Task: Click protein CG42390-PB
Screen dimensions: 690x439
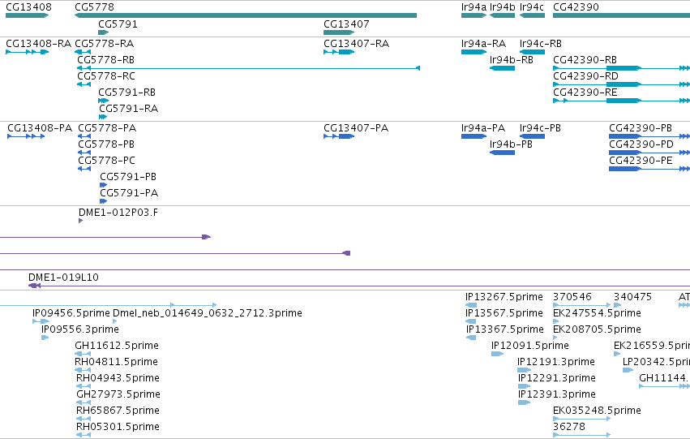Action: click(x=641, y=128)
